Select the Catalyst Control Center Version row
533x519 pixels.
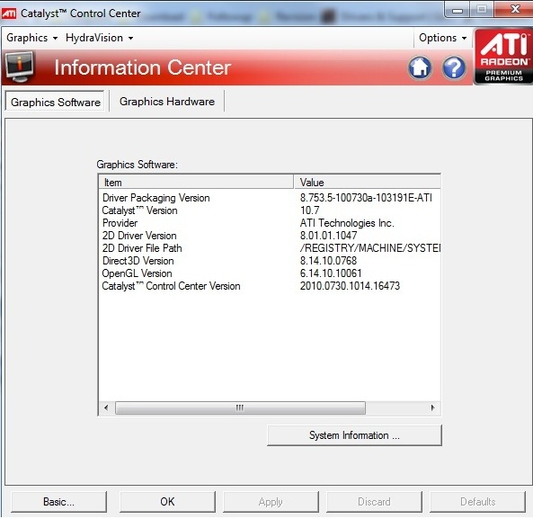pos(270,286)
